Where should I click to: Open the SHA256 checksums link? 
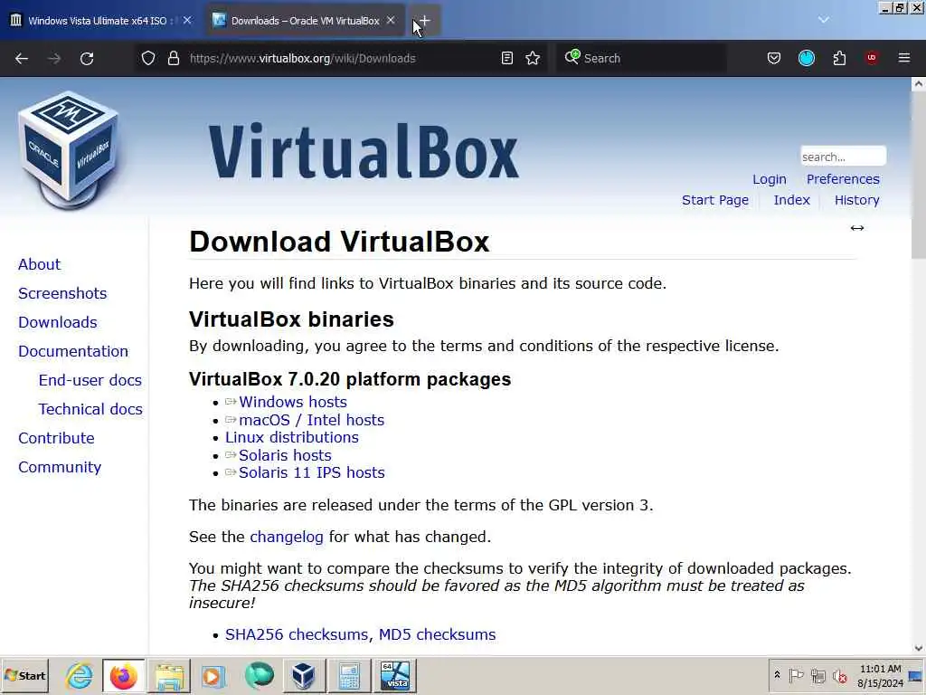298,634
